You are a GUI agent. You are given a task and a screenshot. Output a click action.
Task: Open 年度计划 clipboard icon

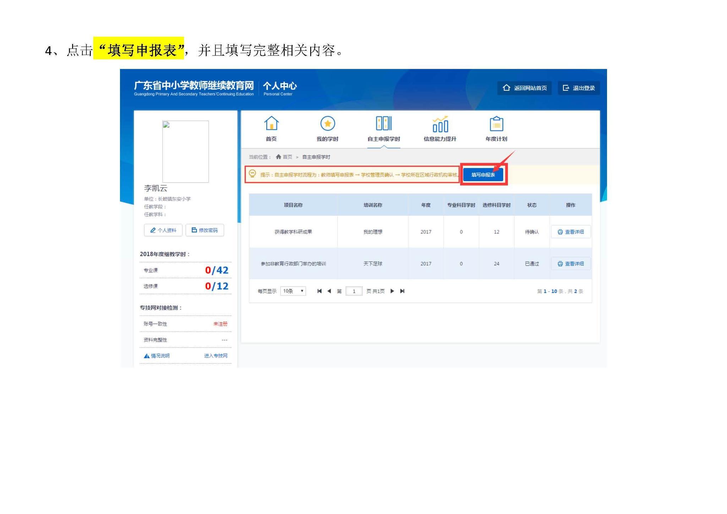click(x=496, y=124)
